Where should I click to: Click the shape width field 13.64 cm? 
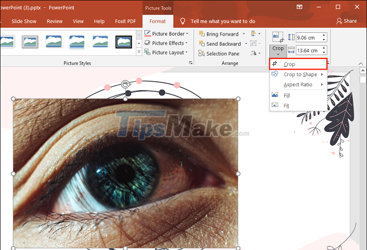tap(308, 50)
